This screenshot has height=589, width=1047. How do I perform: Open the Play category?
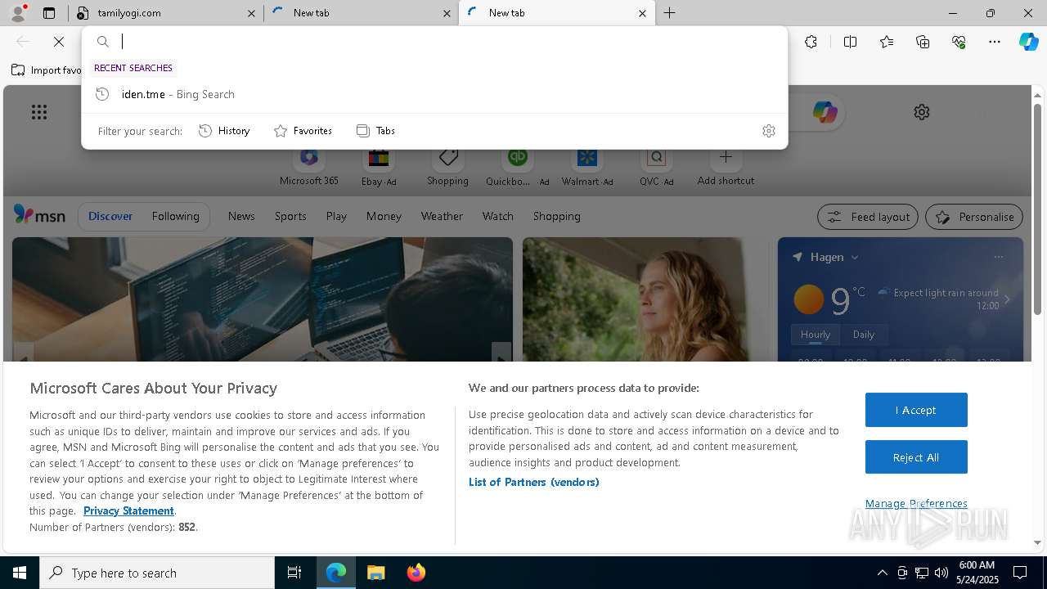click(x=336, y=217)
